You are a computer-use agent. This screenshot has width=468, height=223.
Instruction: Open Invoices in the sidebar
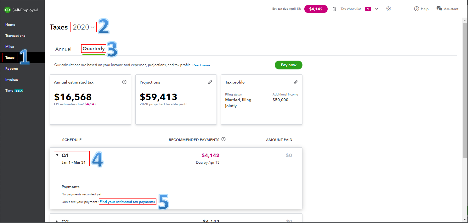(12, 79)
